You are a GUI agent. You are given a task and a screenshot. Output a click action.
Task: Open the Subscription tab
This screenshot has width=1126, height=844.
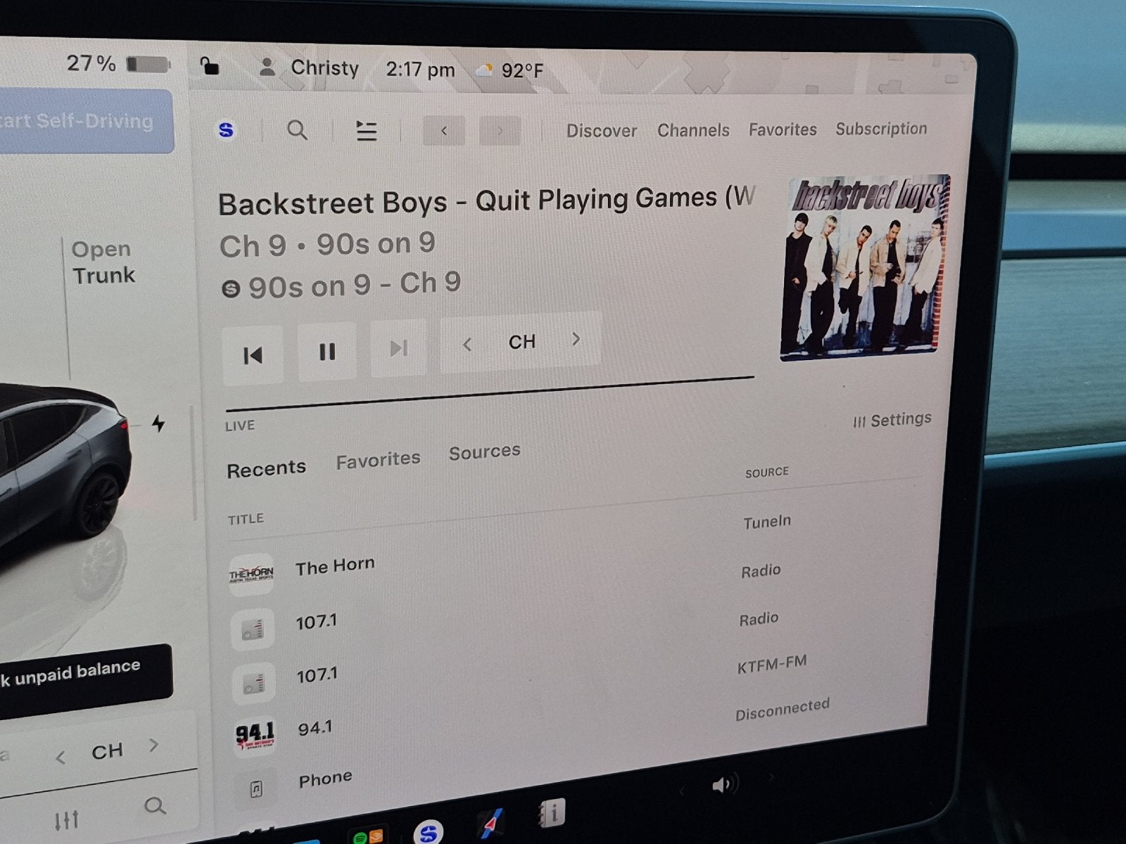(881, 129)
